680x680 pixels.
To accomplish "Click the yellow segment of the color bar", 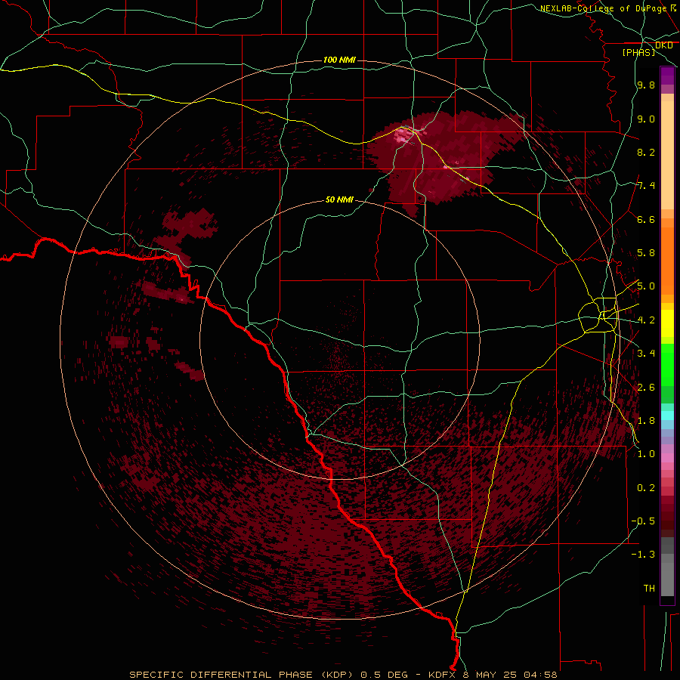I will [667, 323].
